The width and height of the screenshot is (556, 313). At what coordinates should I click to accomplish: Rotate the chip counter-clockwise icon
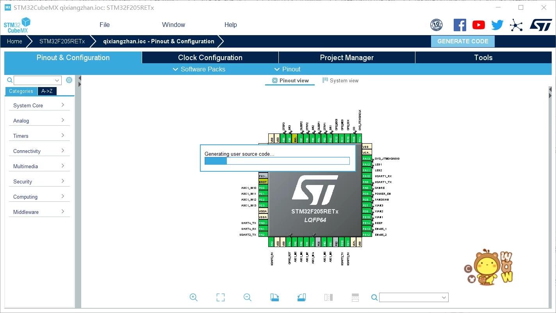point(301,297)
